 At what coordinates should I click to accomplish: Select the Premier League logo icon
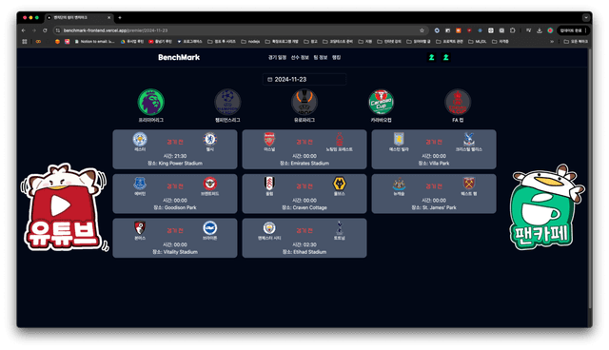coord(150,102)
